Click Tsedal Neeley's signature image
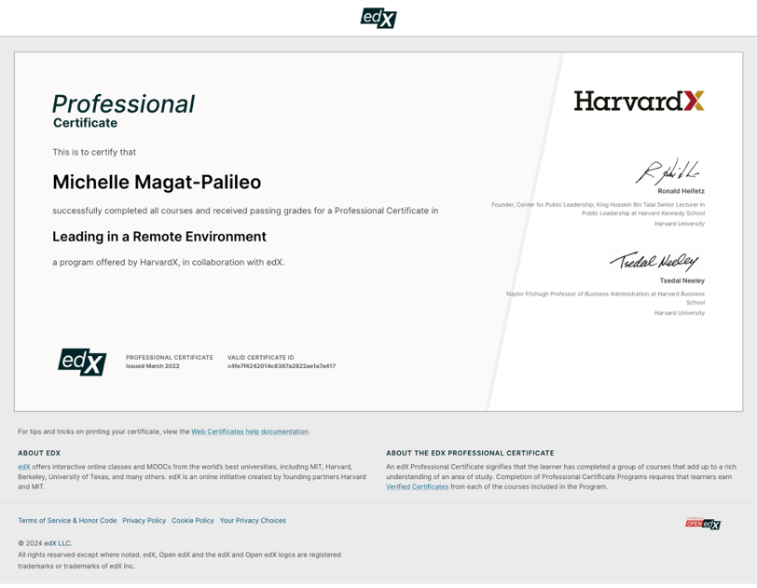Viewport: 757px width, 588px height. pyautogui.click(x=654, y=261)
